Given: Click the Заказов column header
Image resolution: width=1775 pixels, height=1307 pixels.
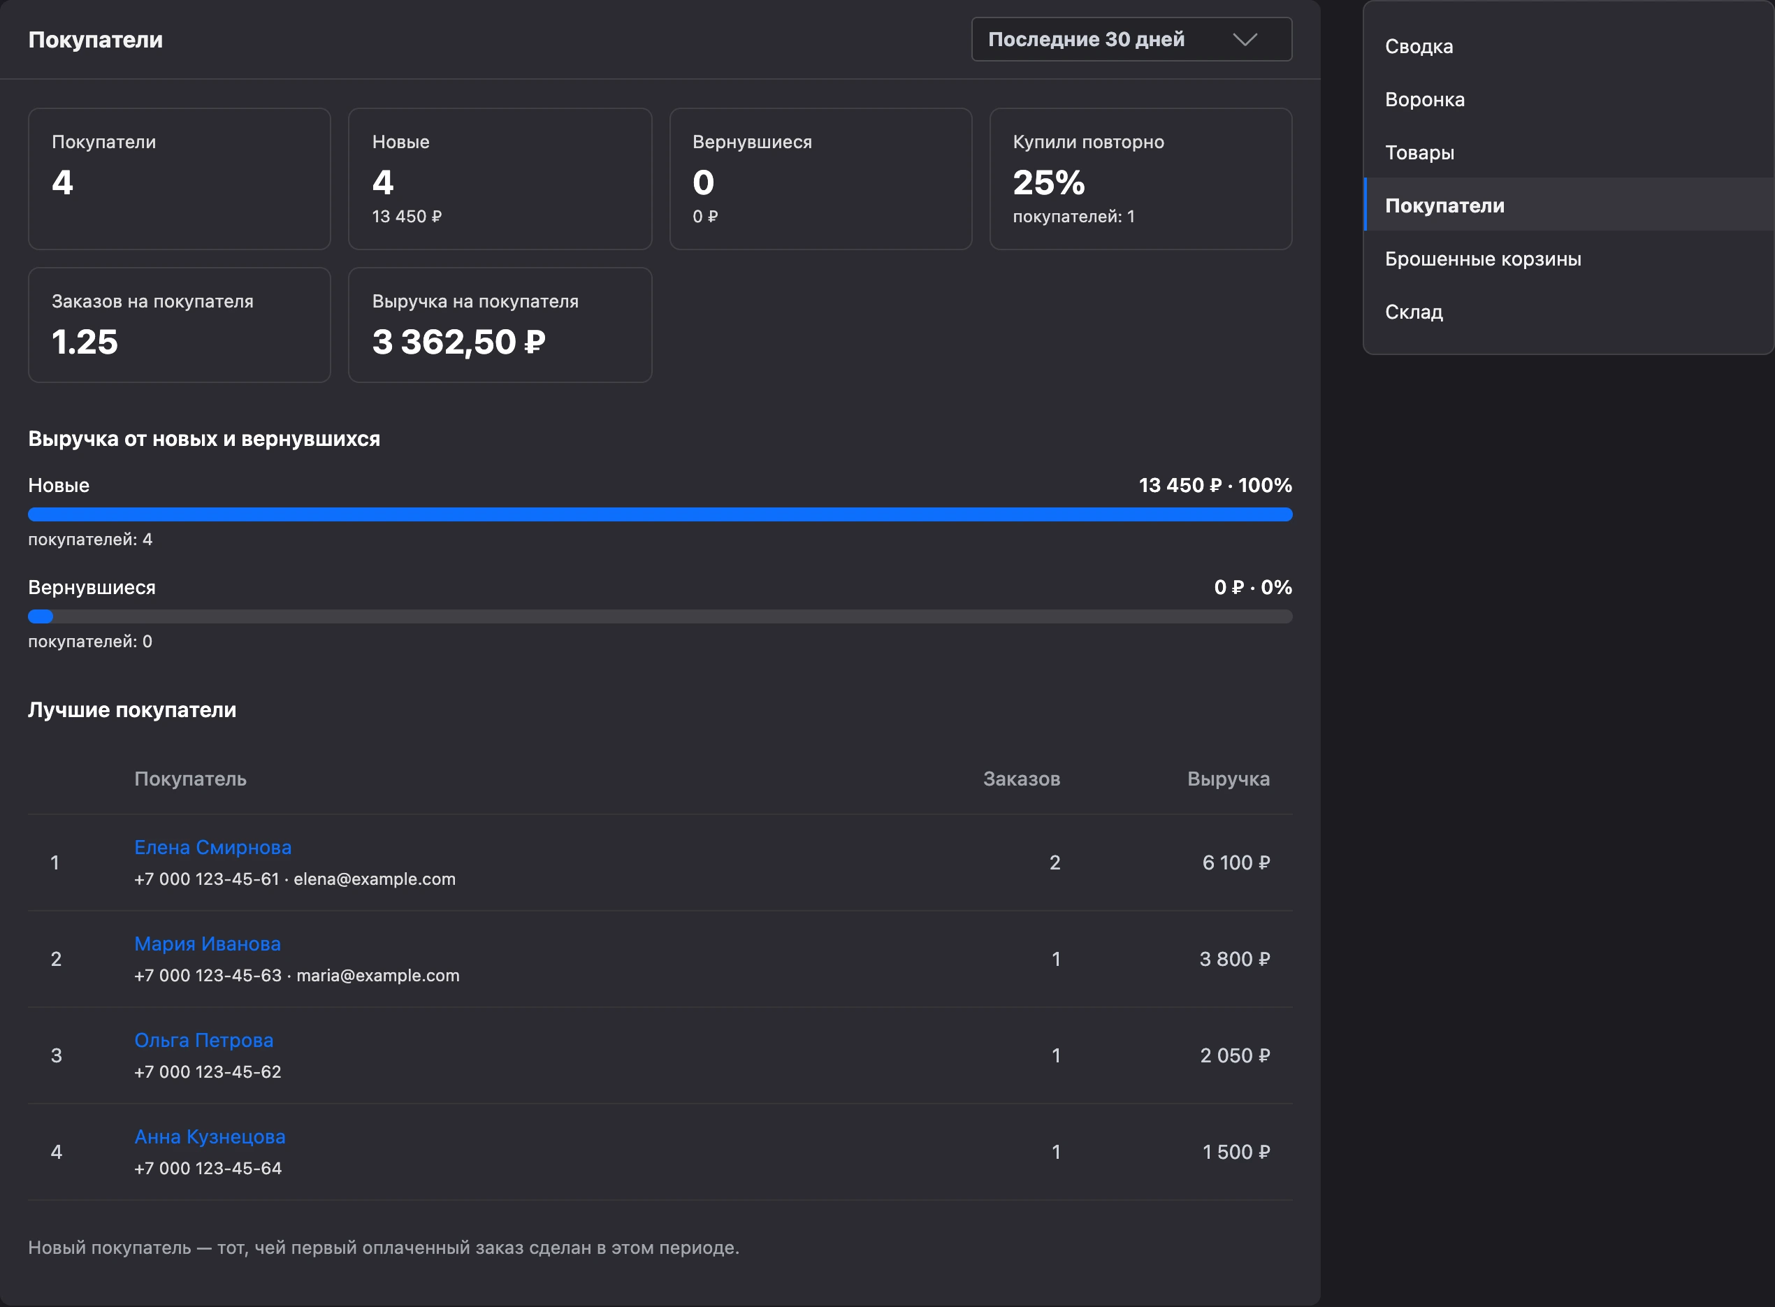Looking at the screenshot, I should point(1021,779).
